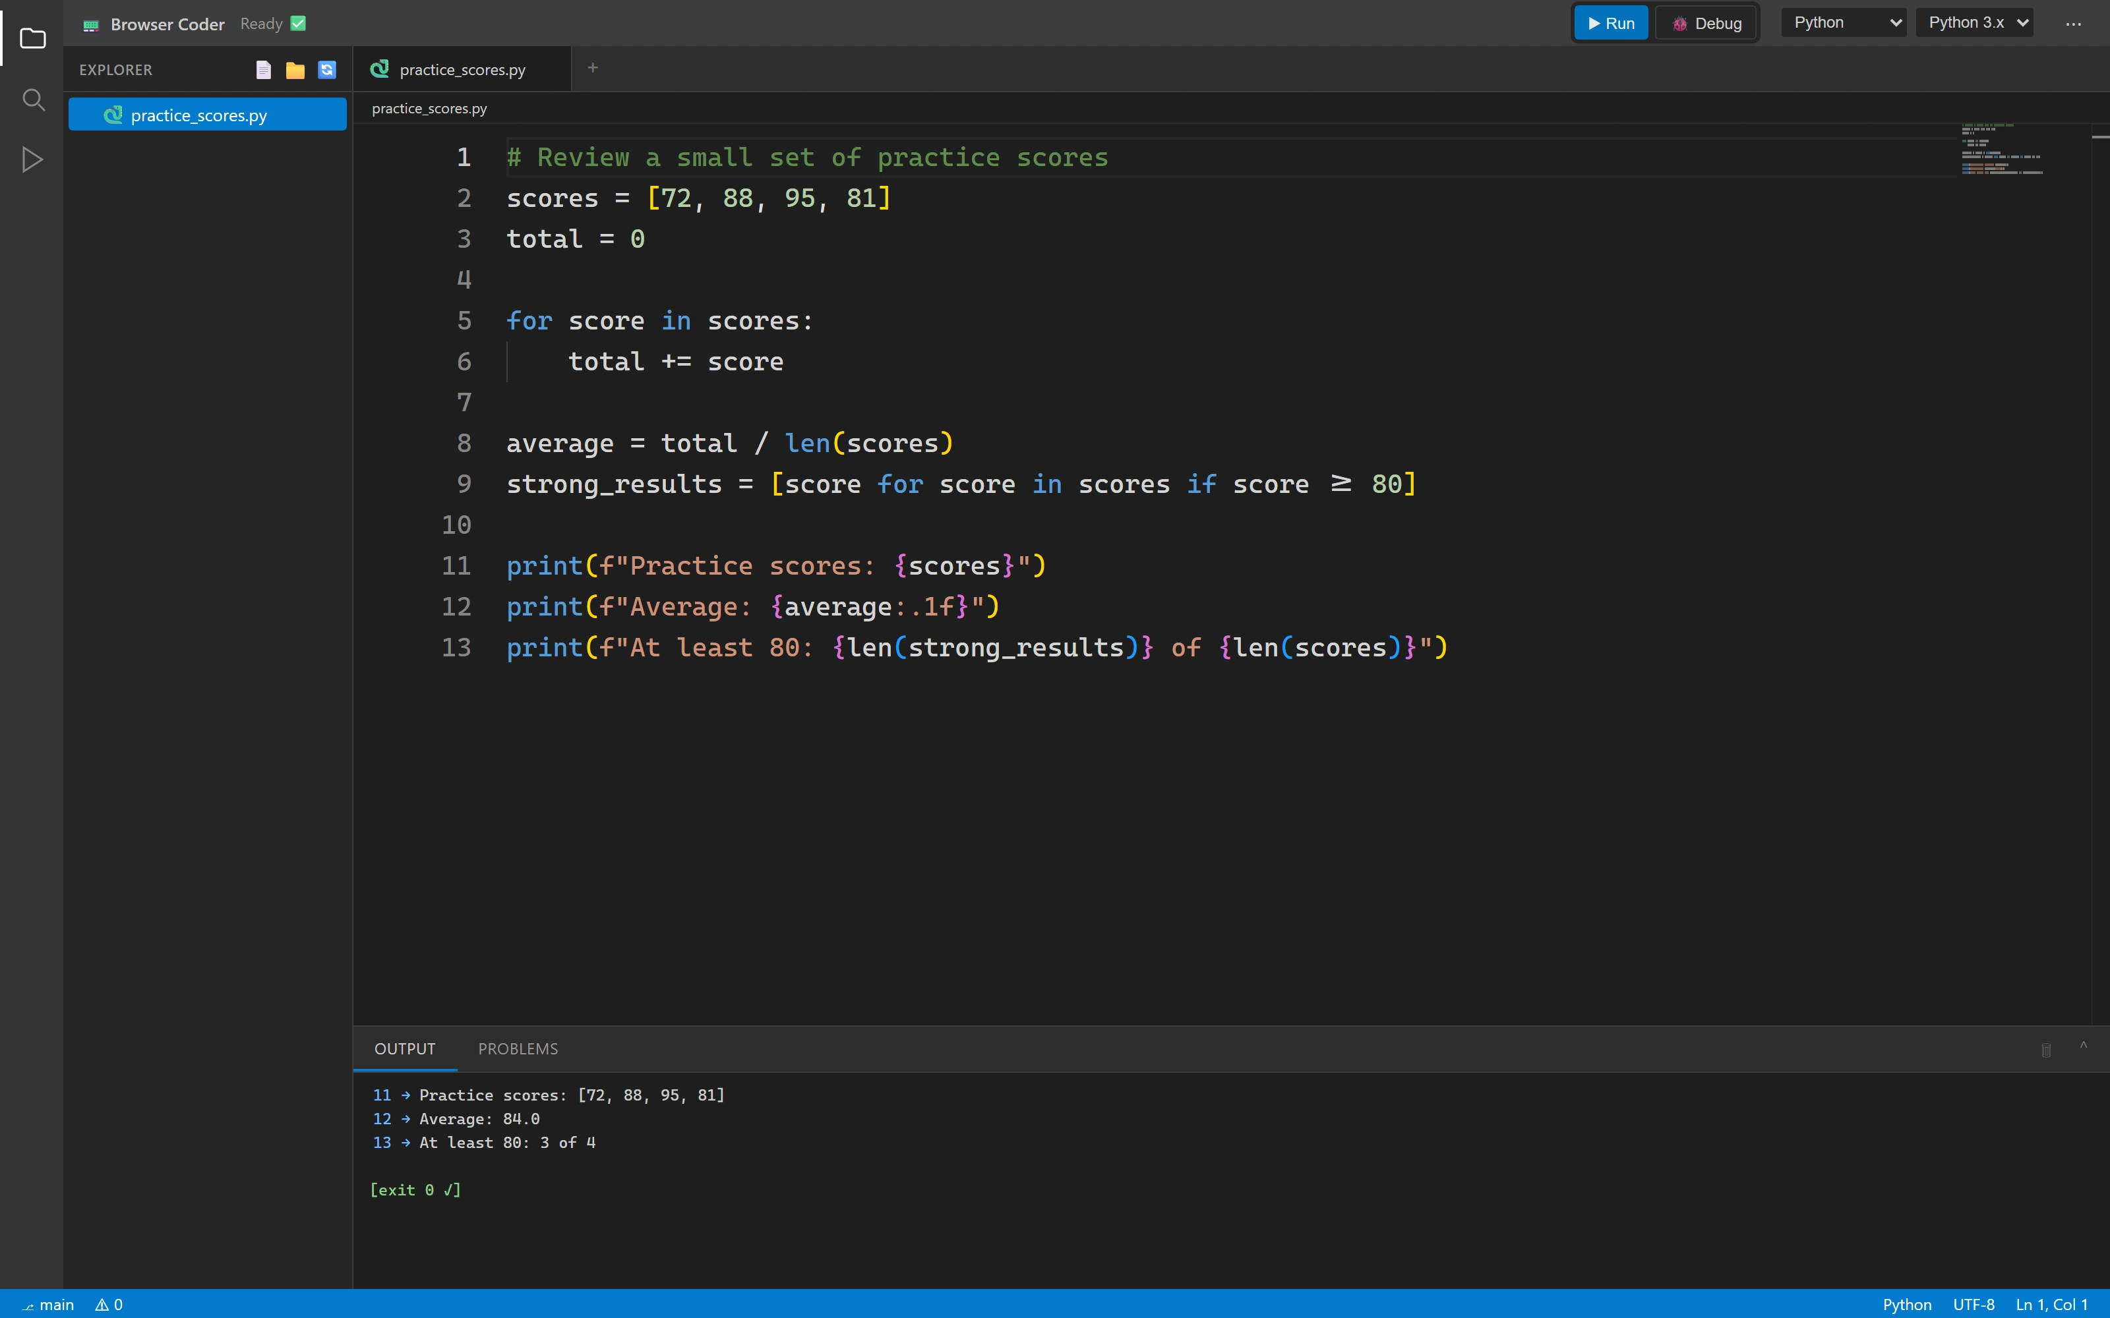Clear output with the trash icon
The height and width of the screenshot is (1318, 2110).
[x=2045, y=1050]
